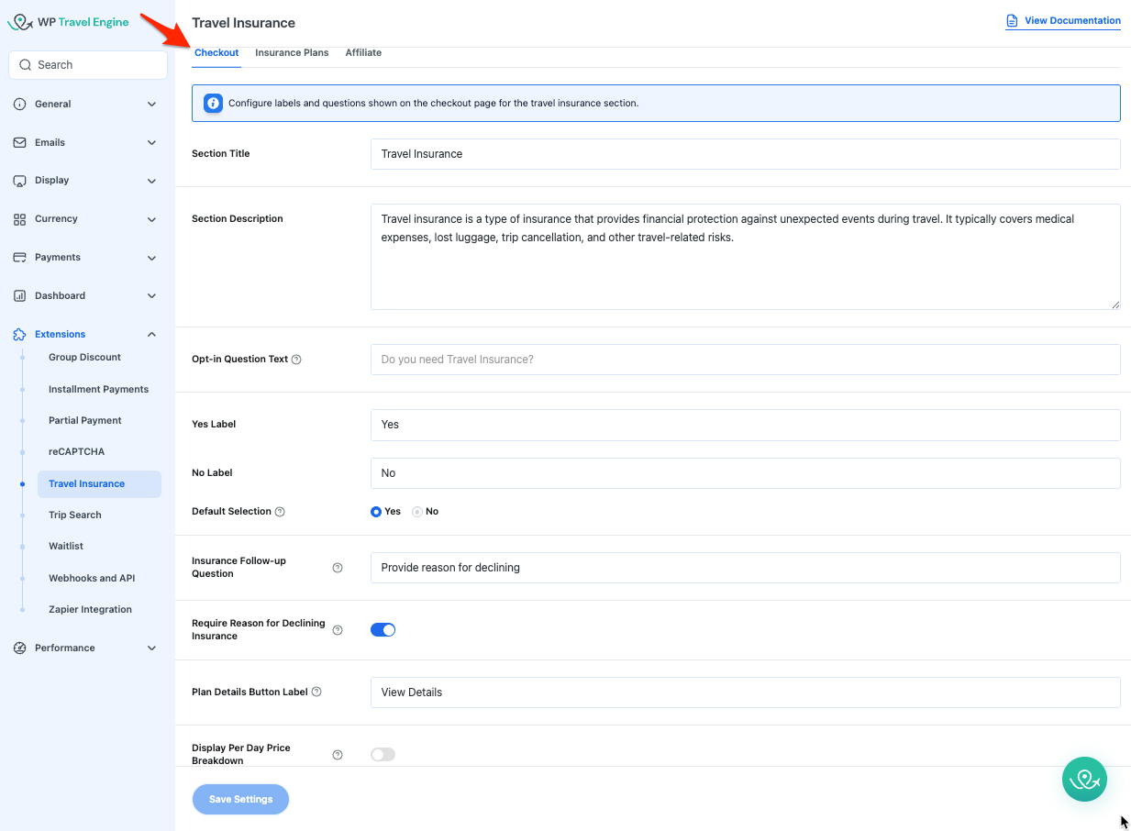Click the WP Travel Engine logo
The height and width of the screenshot is (831, 1131).
(x=69, y=22)
